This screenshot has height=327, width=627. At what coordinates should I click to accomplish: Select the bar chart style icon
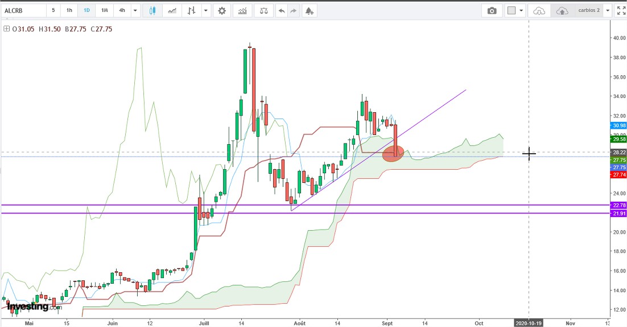(x=192, y=11)
